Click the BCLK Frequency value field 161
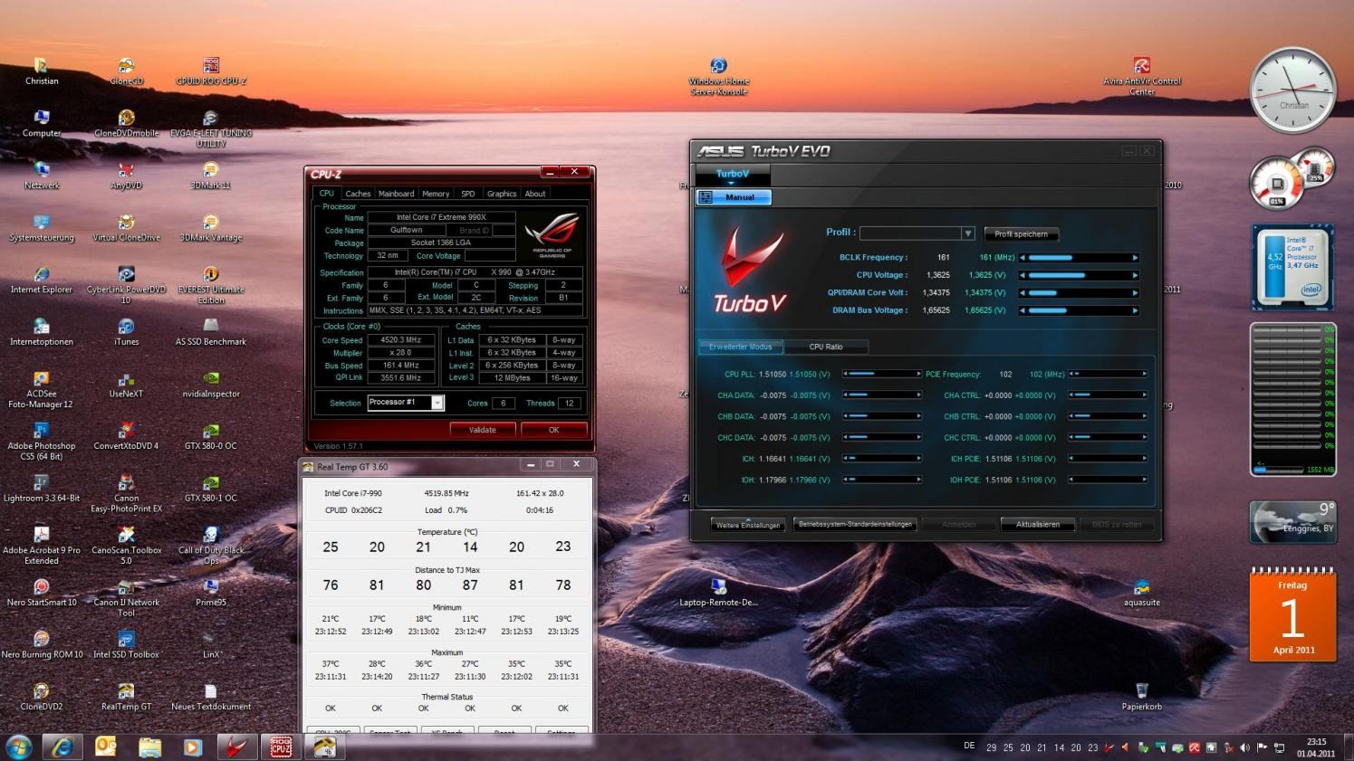The height and width of the screenshot is (761, 1354). click(x=943, y=258)
